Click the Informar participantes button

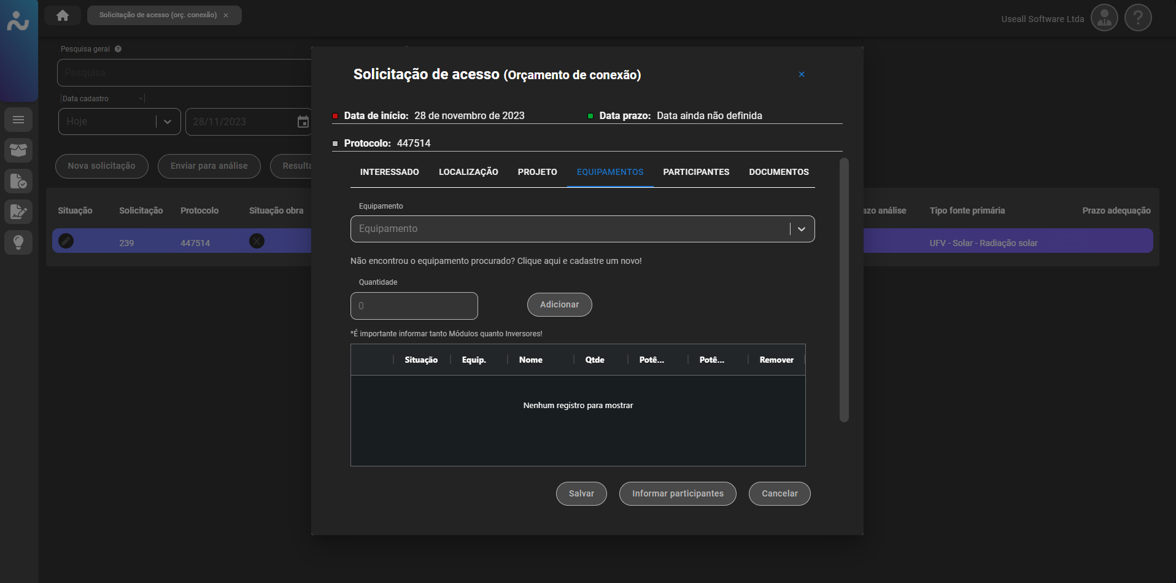pos(678,493)
